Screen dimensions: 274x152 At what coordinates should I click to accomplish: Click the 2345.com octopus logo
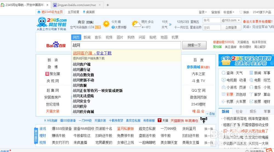coord(52,24)
